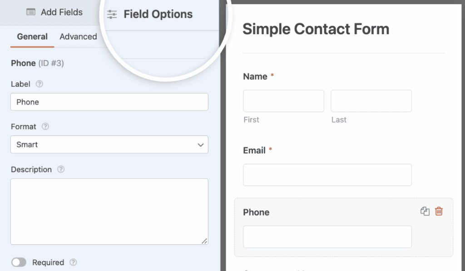Switch to the Advanced tab
Viewport: 465px width, 271px height.
coord(78,36)
